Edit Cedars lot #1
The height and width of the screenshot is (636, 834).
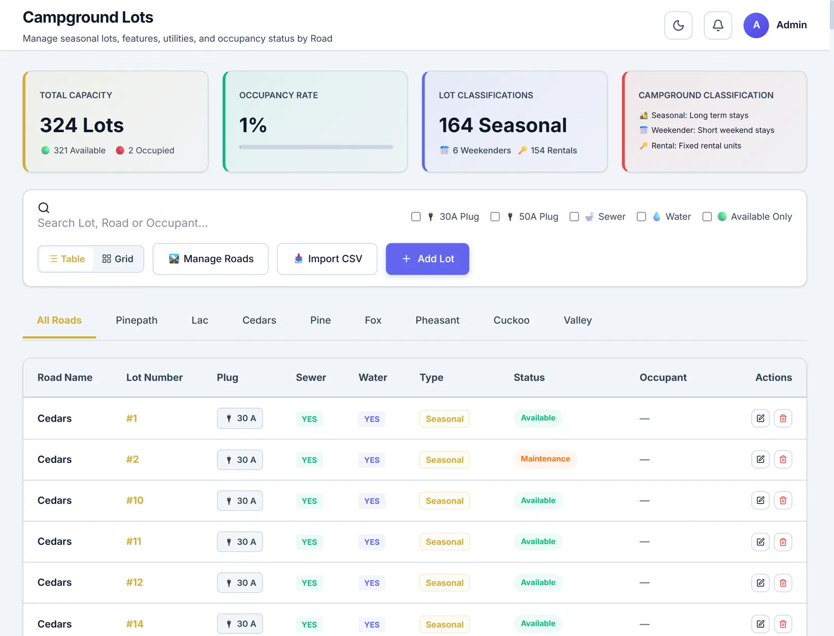coord(761,418)
